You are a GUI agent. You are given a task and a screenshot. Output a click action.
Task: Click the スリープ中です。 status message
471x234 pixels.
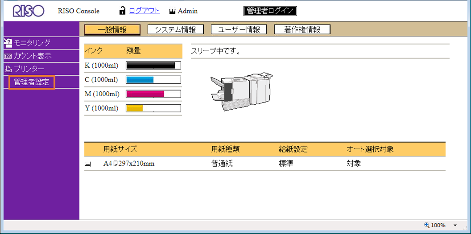tap(215, 51)
